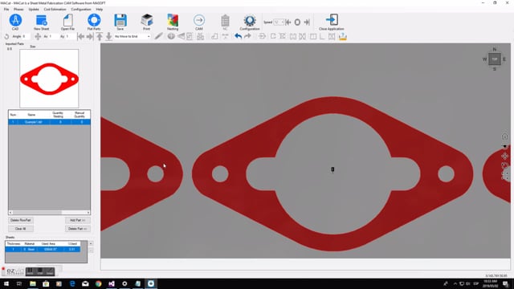Viewport: 514px width, 289px height.
Task: Click the simulation stop circle icon
Action: point(297,22)
